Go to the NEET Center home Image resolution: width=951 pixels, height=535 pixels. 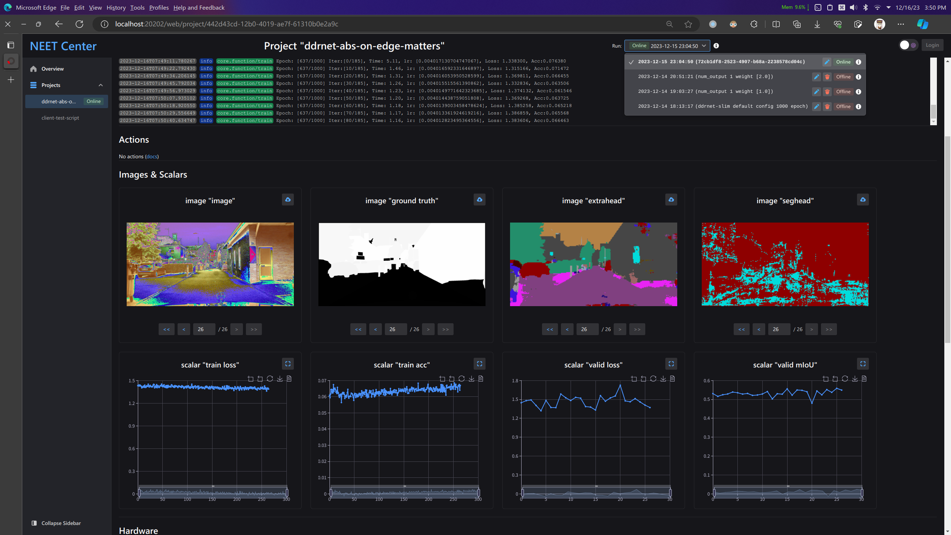pyautogui.click(x=63, y=46)
